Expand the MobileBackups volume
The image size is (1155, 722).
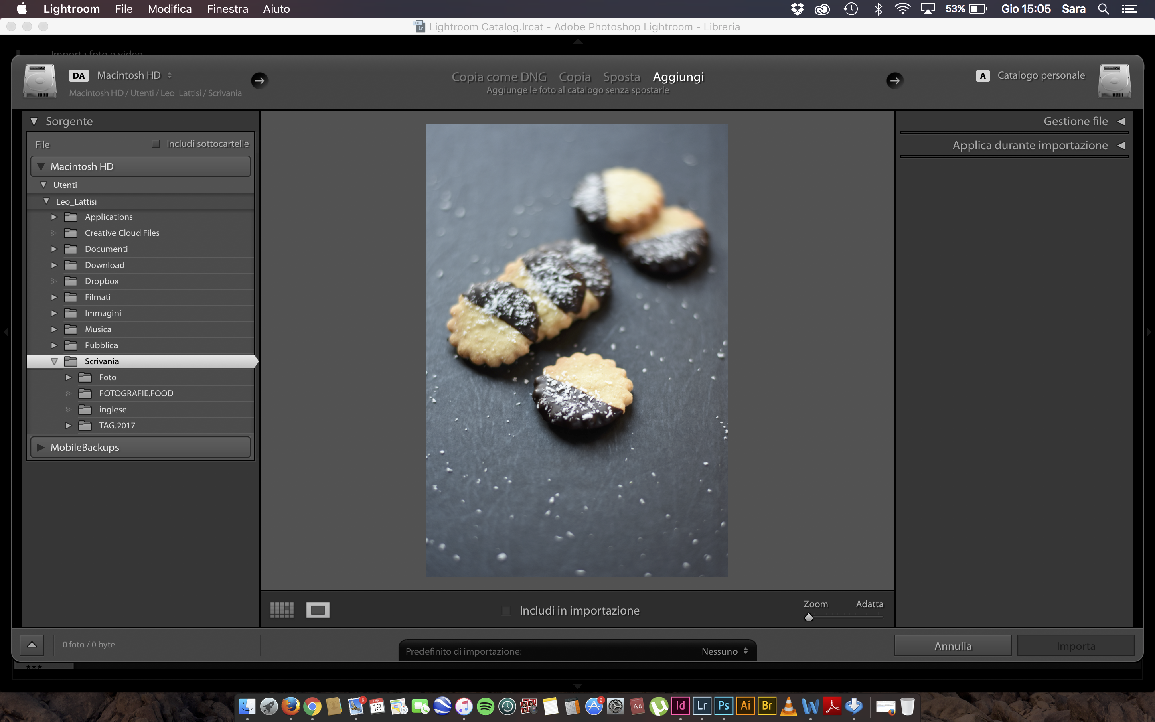[x=41, y=447]
